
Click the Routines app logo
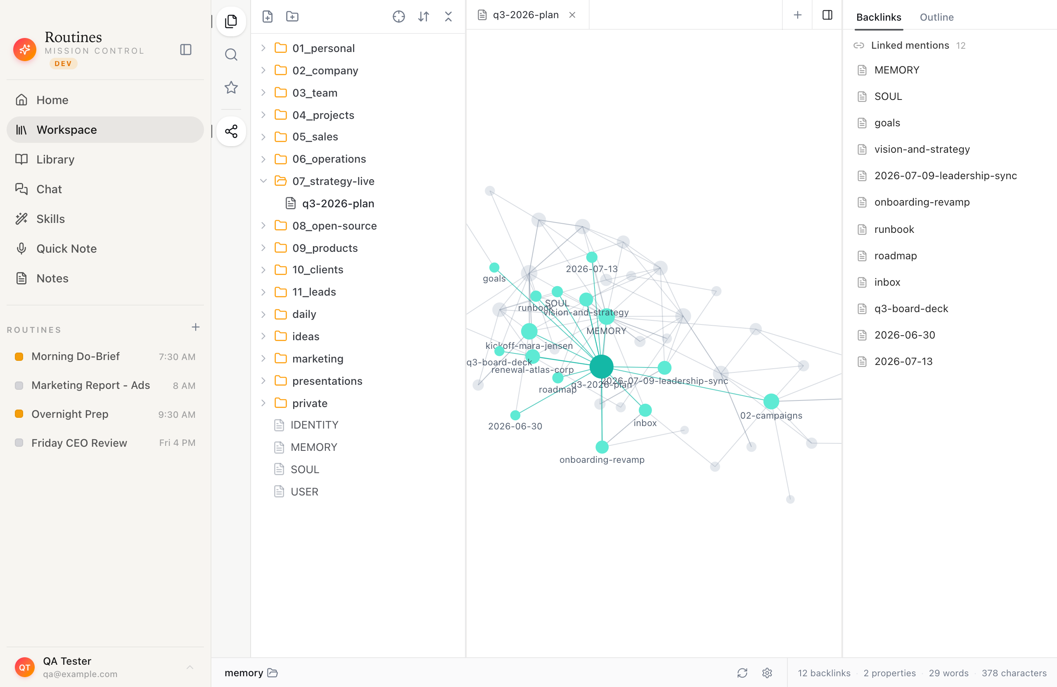(x=25, y=49)
